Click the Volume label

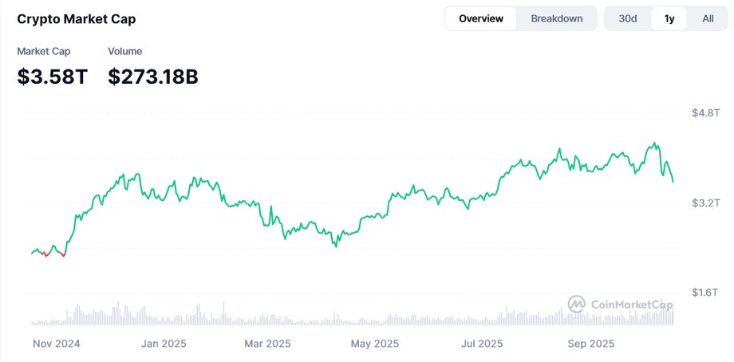coord(125,51)
